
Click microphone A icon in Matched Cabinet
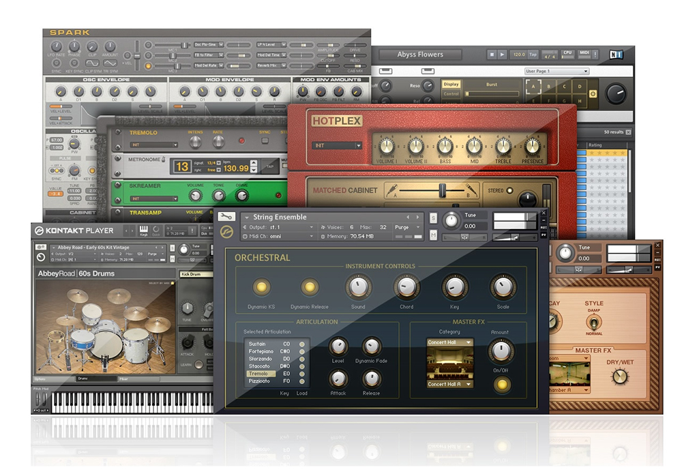392,190
